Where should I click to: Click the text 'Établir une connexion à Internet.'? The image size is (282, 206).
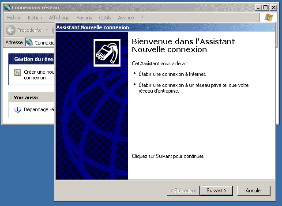[x=172, y=74]
